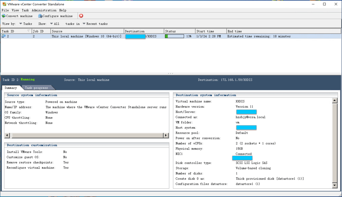
Task: Click vCPUs value '2 (2 sockets * 1 cores)'
Action: [255, 143]
